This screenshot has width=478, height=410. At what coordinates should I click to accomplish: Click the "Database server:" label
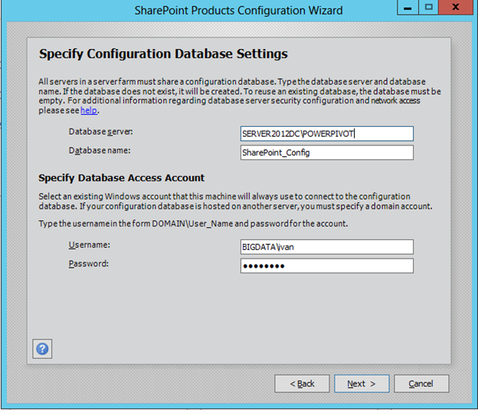coord(100,132)
